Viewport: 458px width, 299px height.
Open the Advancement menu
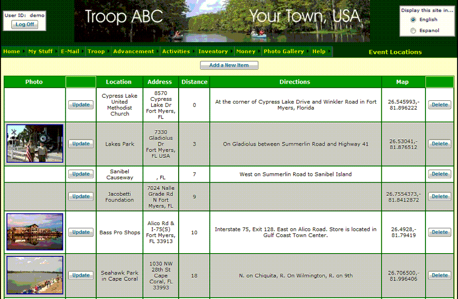click(x=136, y=51)
